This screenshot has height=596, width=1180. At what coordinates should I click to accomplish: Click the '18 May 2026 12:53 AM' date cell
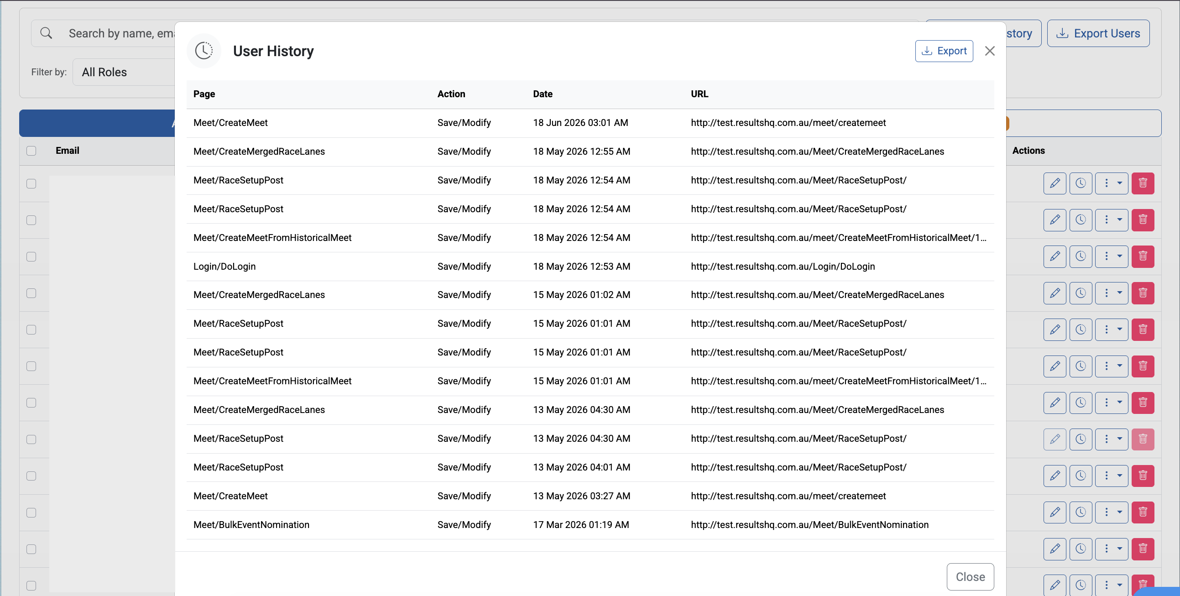[581, 267]
